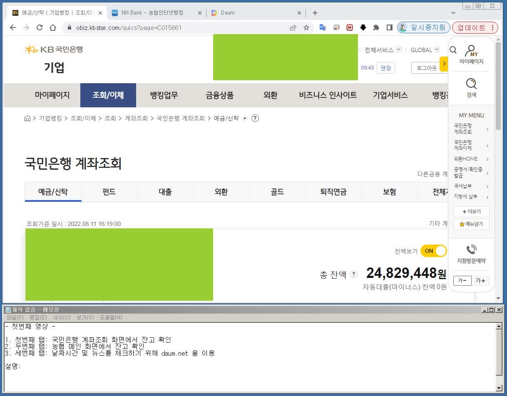Click the 메뉴담기 star button
Screen dimensions: 507x396
click(x=471, y=224)
